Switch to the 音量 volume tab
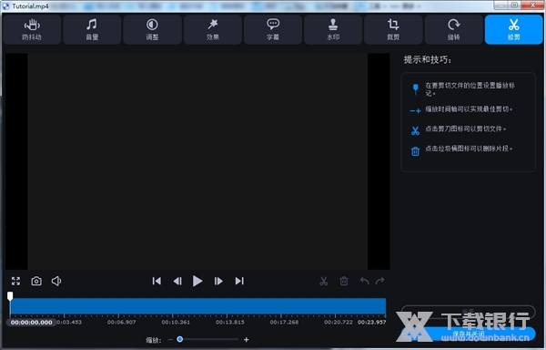 (92, 30)
